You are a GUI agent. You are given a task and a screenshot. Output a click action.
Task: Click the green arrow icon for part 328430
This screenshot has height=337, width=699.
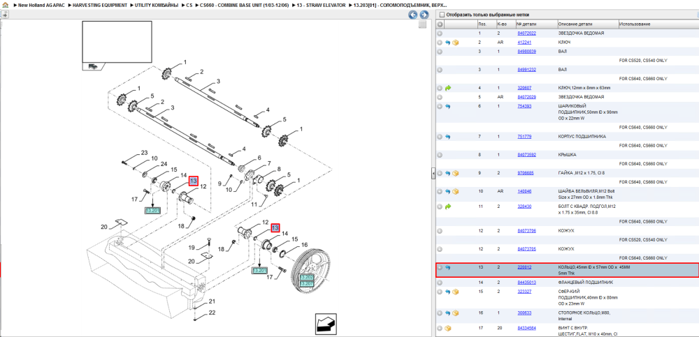447,207
